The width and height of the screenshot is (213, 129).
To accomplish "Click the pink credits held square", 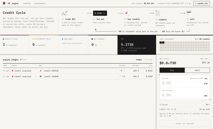I will click(x=3, y=39).
